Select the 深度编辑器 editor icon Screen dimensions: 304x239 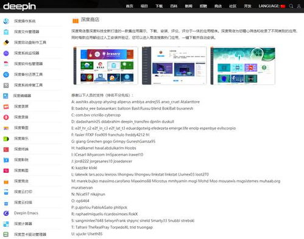[x=5, y=96]
